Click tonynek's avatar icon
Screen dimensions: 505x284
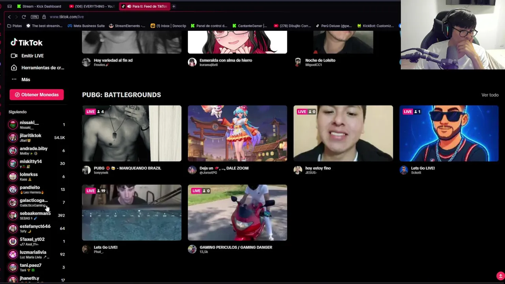86,170
